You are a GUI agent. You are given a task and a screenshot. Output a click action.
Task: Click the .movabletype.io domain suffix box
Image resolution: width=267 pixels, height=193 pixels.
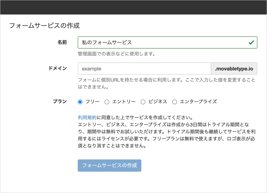point(234,69)
